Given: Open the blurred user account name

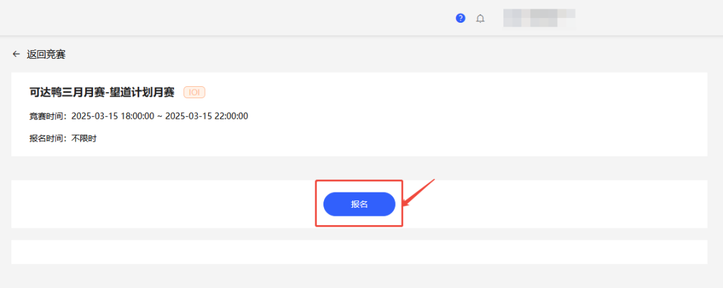Looking at the screenshot, I should pos(539,18).
